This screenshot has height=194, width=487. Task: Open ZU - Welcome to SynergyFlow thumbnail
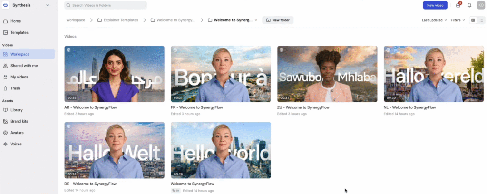pyautogui.click(x=327, y=74)
